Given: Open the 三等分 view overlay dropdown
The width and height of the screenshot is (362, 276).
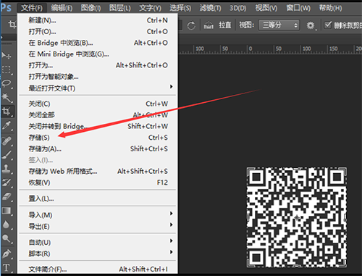Looking at the screenshot, I should (279, 25).
